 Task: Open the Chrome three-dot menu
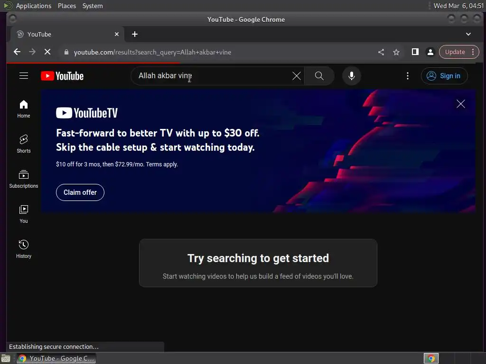[x=473, y=52]
